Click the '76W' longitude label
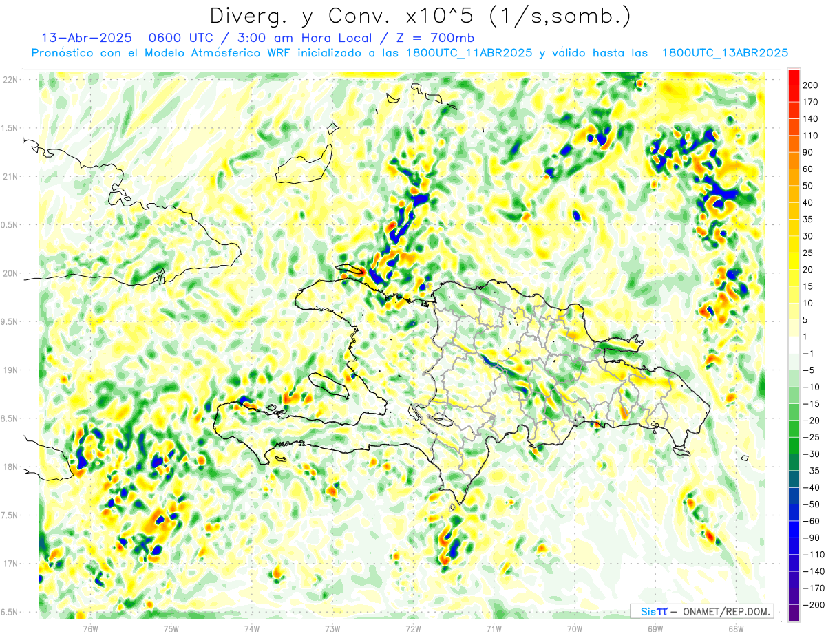This screenshot has height=638, width=826. click(x=90, y=628)
